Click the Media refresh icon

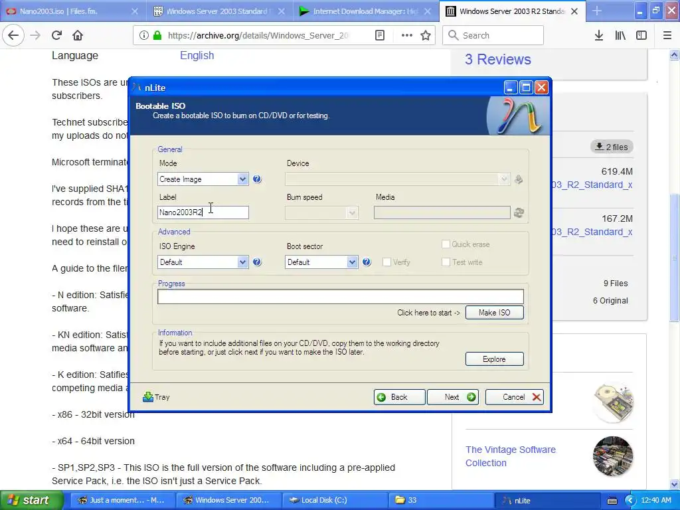pyautogui.click(x=519, y=212)
